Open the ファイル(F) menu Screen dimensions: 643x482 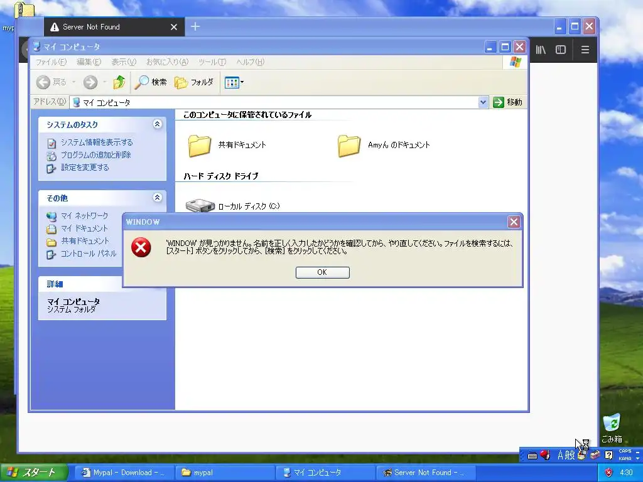click(x=51, y=62)
